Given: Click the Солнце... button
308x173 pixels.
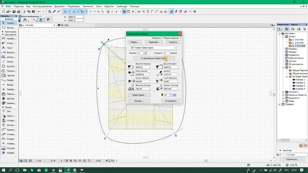Looking at the screenshot, I should (x=139, y=101).
